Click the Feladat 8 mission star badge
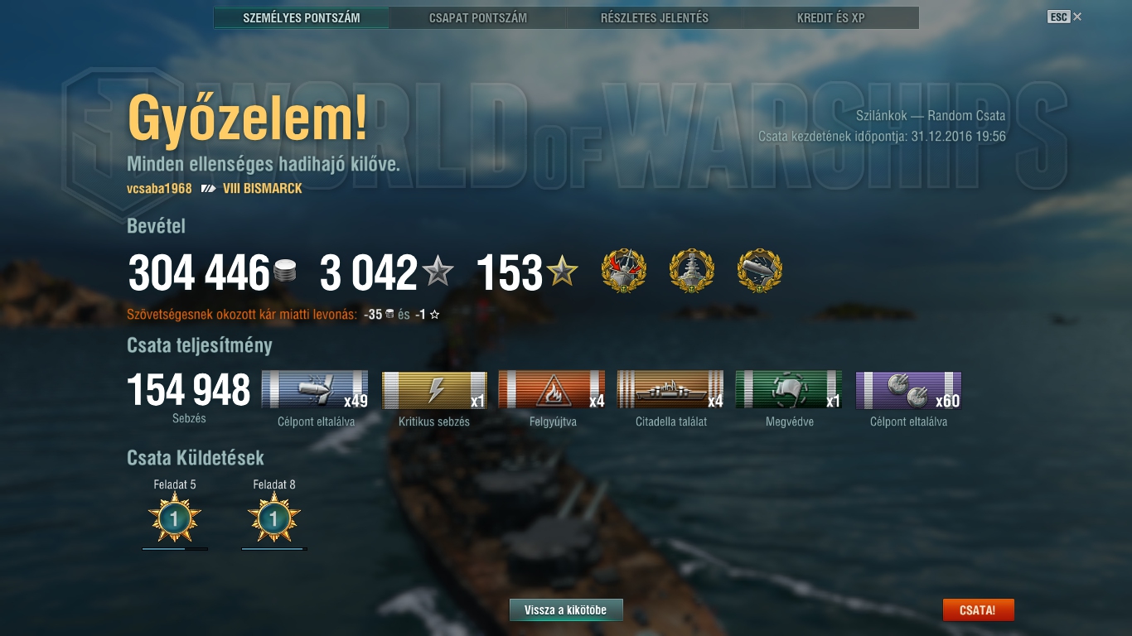This screenshot has width=1132, height=636. point(274,518)
